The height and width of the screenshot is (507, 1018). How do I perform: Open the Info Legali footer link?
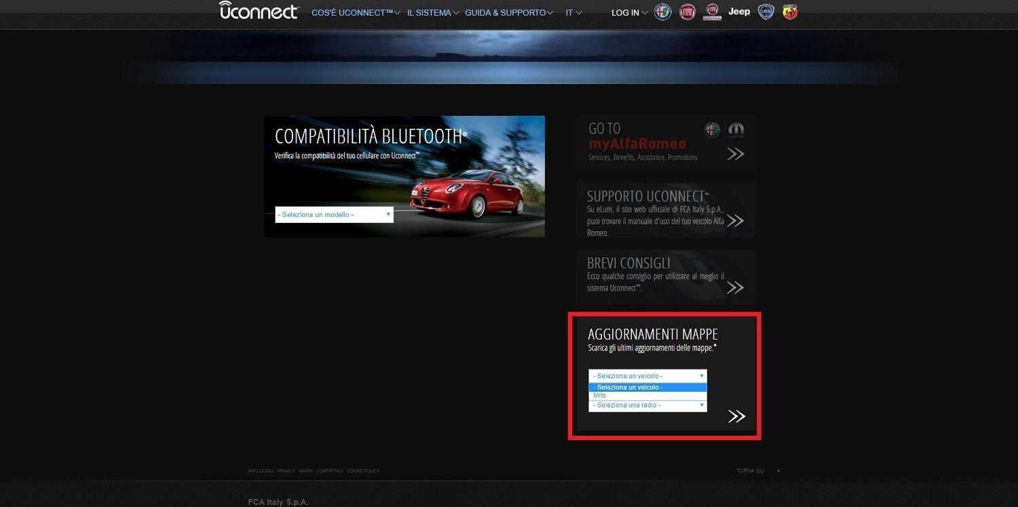pos(261,471)
